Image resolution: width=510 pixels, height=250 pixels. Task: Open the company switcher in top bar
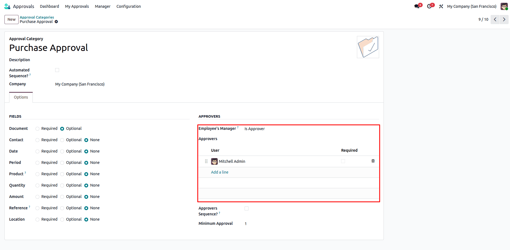pos(472,6)
